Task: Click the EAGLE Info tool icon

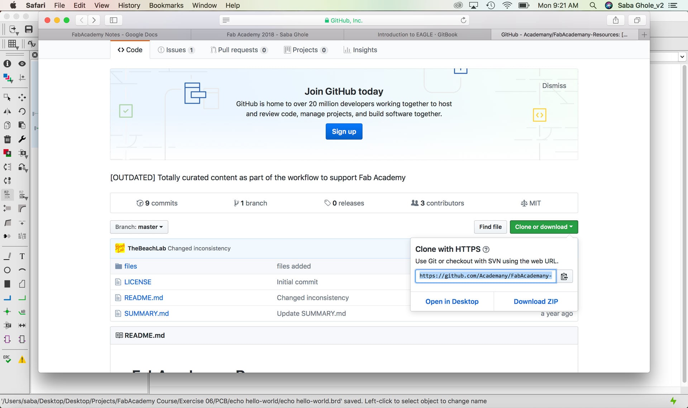Action: [x=7, y=64]
